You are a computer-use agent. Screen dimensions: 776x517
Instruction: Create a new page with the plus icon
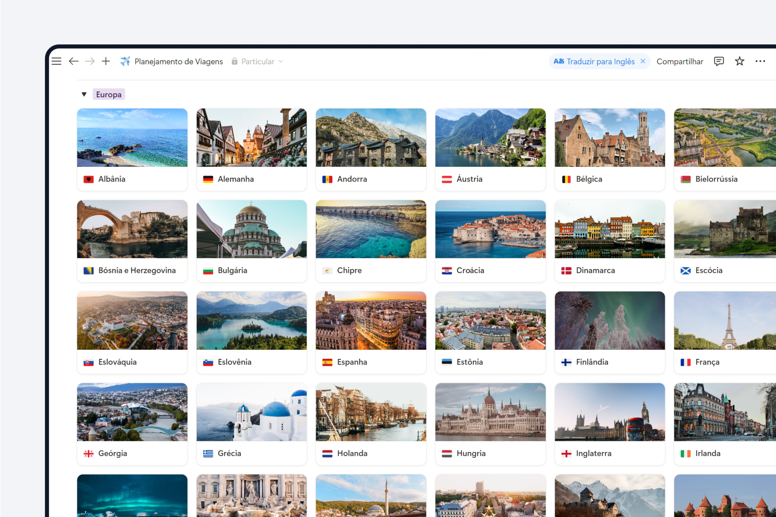point(105,61)
